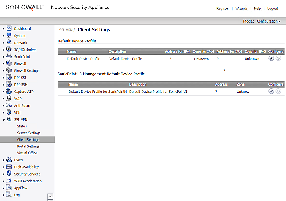Expand the VPN section arrow
The width and height of the screenshot is (286, 201).
pyautogui.click(x=4, y=113)
